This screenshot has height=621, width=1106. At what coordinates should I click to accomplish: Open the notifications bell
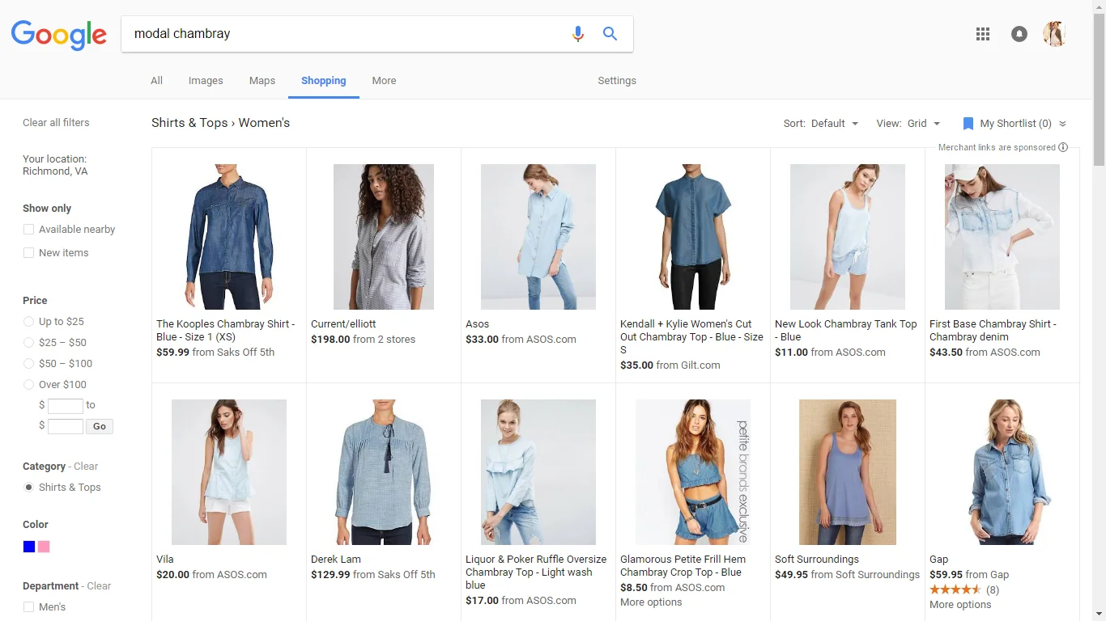(1019, 34)
